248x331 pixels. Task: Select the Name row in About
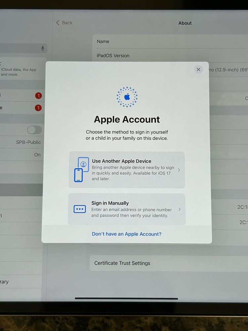[170, 42]
